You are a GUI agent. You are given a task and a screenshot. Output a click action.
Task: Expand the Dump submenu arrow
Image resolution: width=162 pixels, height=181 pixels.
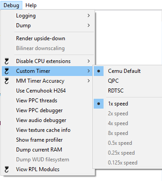pyautogui.click(x=89, y=25)
